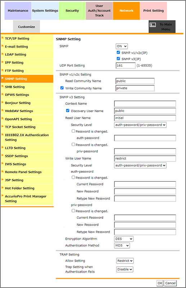Open the Maintenance tab

click(x=18, y=11)
